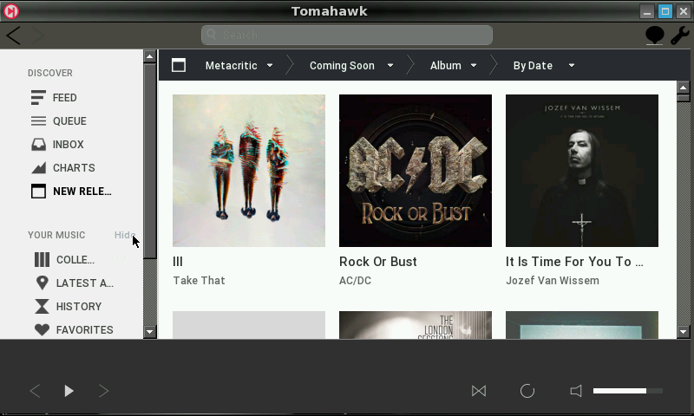Viewport: 694px width, 416px height.
Task: Click artist 'Jozef Van Wissem'
Action: (x=553, y=280)
